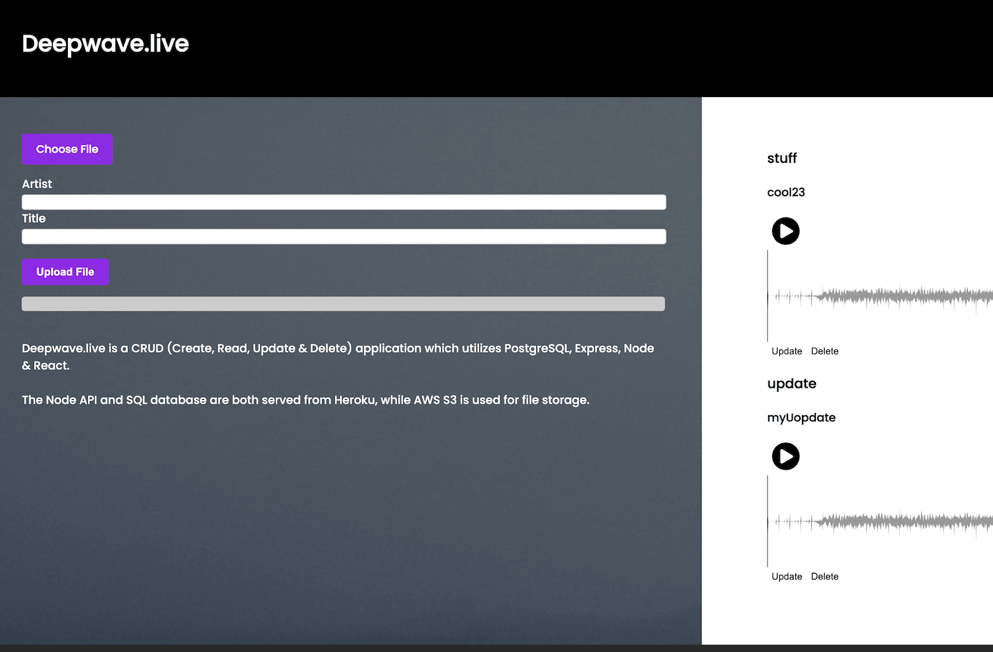The image size is (993, 652).
Task: Click Delete under the cool23 track
Action: [x=825, y=351]
